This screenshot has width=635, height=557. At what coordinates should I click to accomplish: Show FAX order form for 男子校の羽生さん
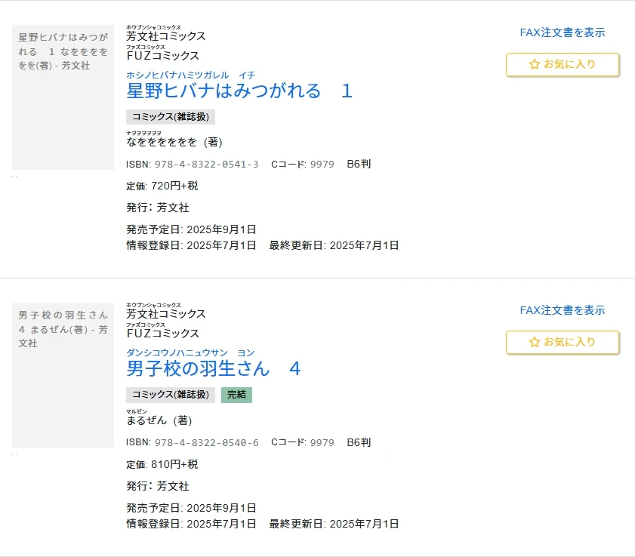[563, 310]
